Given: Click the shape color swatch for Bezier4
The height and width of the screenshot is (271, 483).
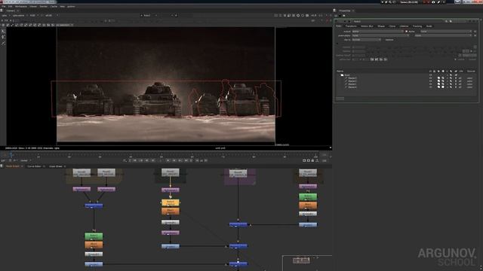Looking at the screenshot, I should pyautogui.click(x=443, y=87).
